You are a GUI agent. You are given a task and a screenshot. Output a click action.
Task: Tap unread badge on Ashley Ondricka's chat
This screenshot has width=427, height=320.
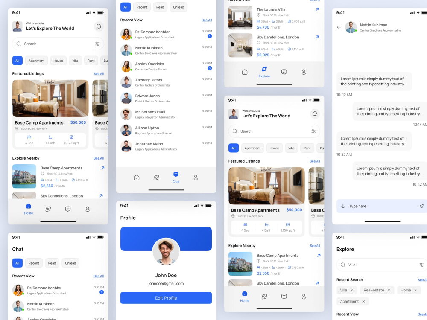[210, 68]
